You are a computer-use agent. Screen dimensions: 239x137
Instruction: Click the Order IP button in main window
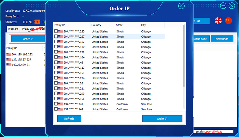28,39
